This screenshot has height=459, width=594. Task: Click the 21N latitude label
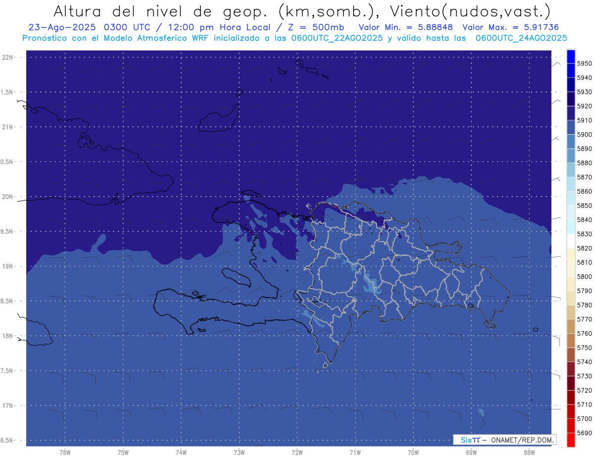click(8, 127)
